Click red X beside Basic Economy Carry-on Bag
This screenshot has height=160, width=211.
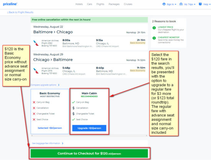click(34, 102)
